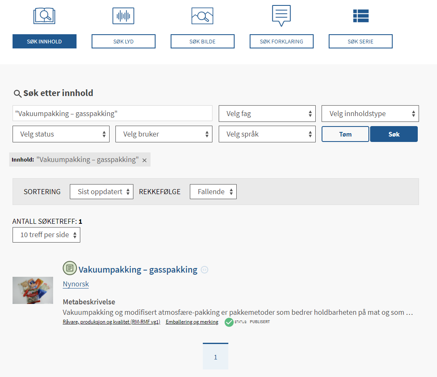Image resolution: width=437 pixels, height=377 pixels.
Task: Click the green published checkmark status icon
Action: (x=229, y=322)
